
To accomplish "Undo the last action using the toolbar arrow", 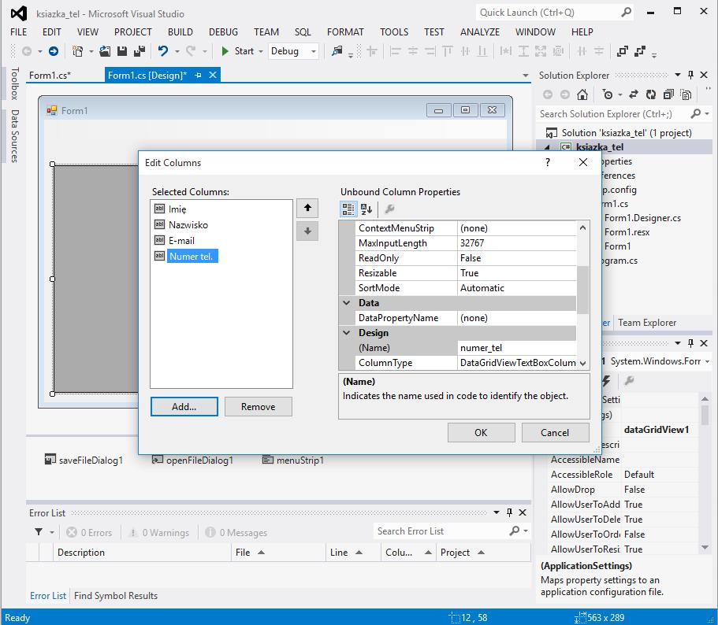I will (x=163, y=50).
